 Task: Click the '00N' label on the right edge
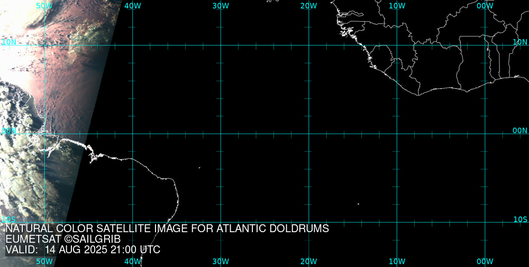520,131
